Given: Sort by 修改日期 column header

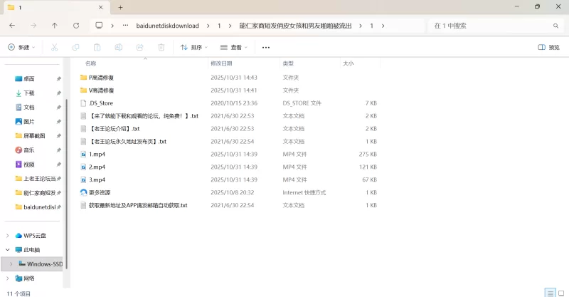Looking at the screenshot, I should [x=221, y=63].
